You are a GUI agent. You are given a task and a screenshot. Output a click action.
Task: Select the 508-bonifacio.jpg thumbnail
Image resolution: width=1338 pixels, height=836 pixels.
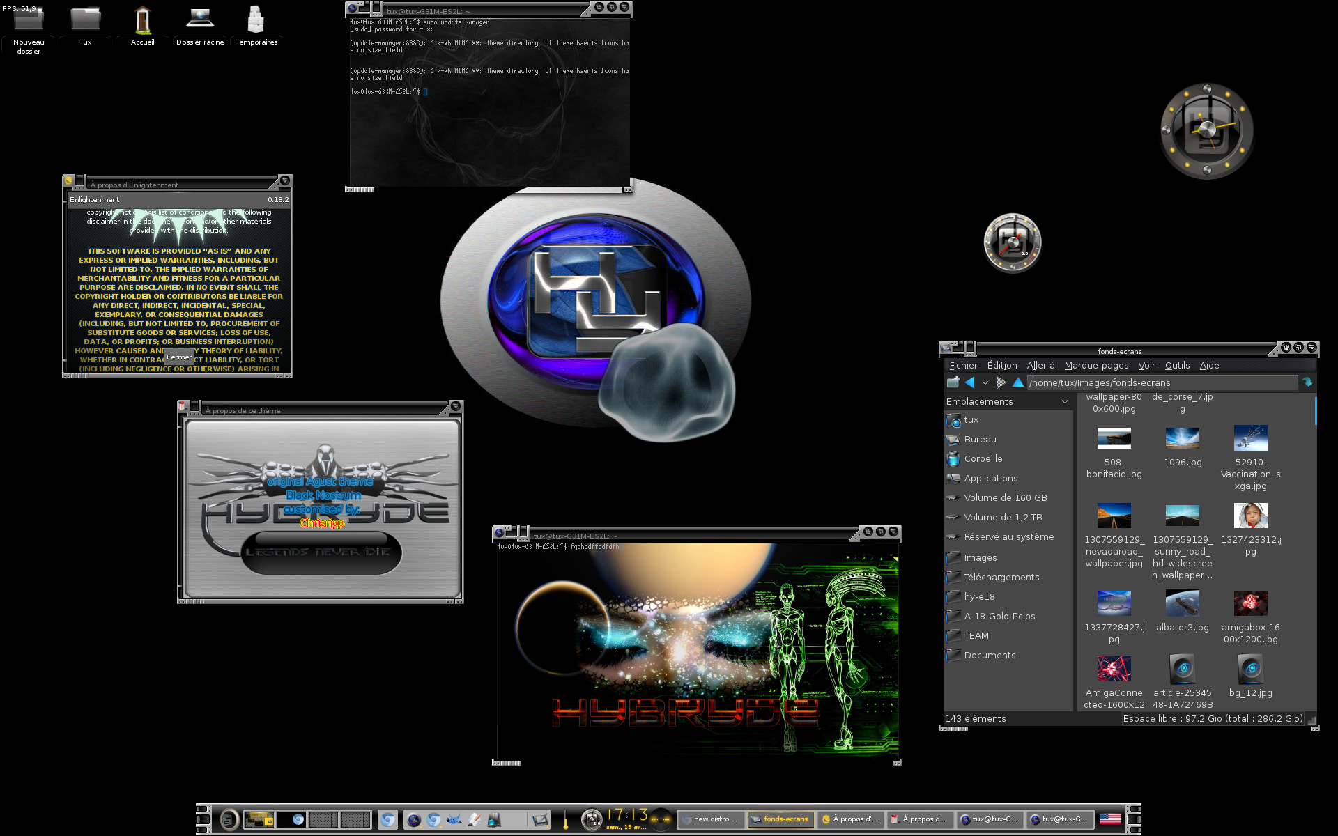[1114, 438]
